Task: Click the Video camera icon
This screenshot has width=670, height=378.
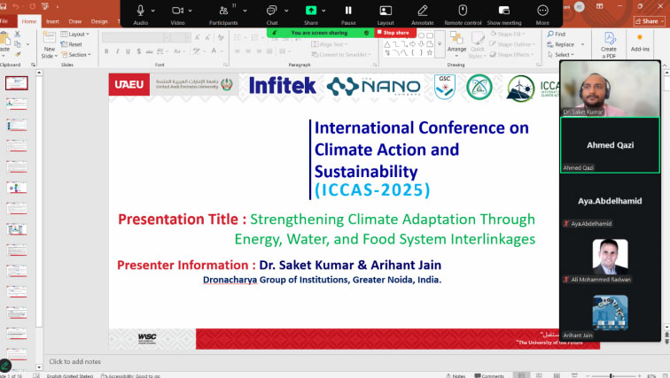Action: [177, 11]
